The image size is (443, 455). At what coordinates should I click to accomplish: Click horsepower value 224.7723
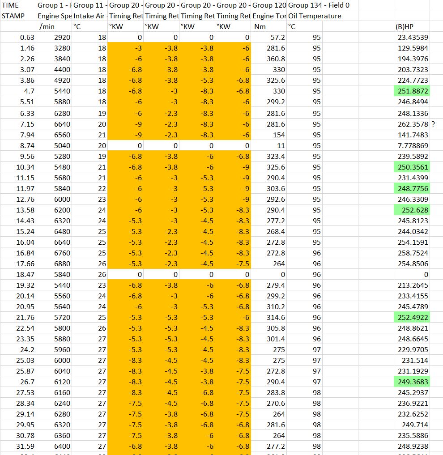412,81
